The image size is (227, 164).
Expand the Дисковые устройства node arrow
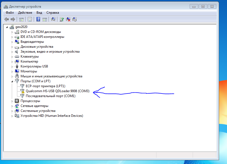click(x=12, y=47)
